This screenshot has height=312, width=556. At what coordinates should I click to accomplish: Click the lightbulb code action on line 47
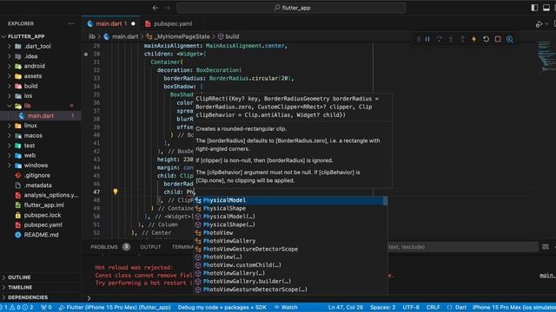116,192
